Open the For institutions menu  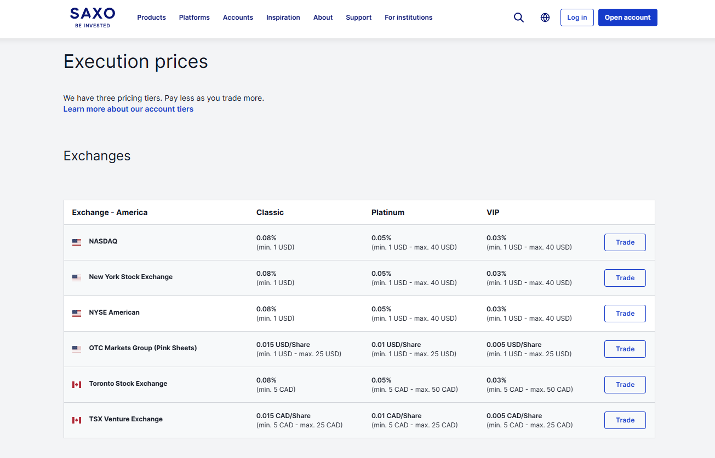409,18
